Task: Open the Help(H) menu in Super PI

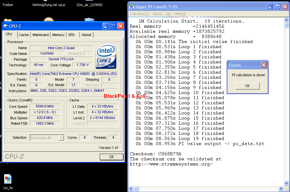Action: pos(180,14)
